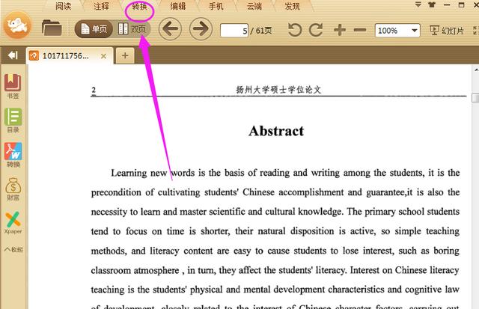This screenshot has width=479, height=309.
Task: Collapse the sidebar icons with 收起
Action: 13,249
